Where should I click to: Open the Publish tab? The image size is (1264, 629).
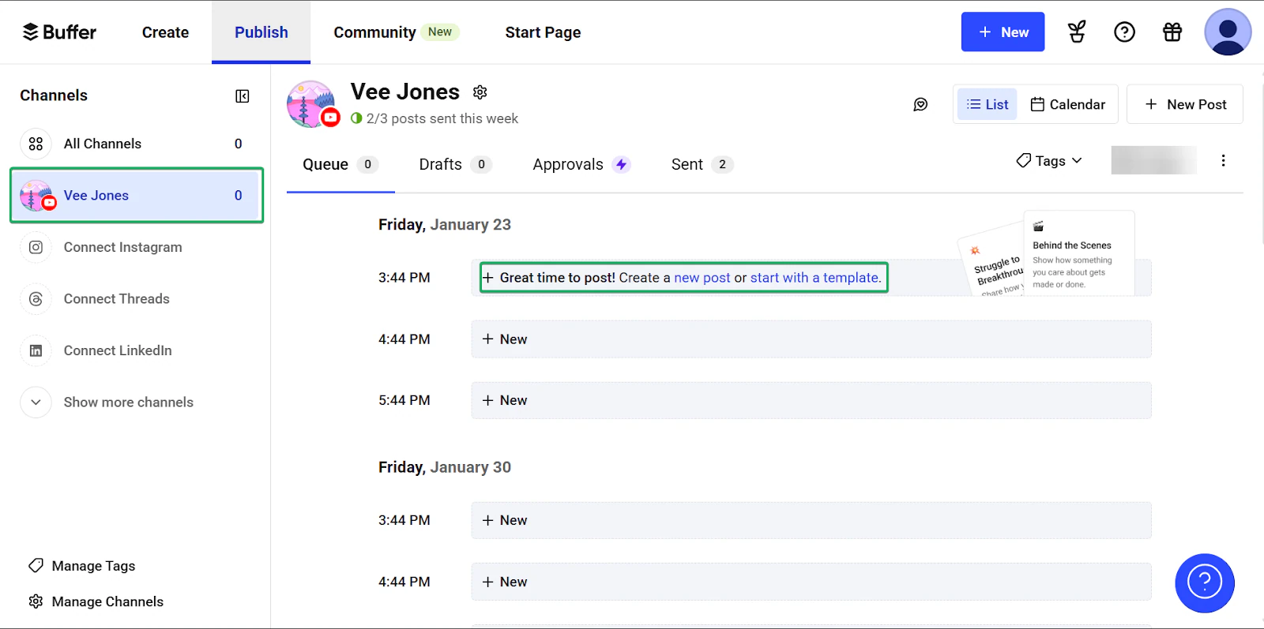[261, 32]
